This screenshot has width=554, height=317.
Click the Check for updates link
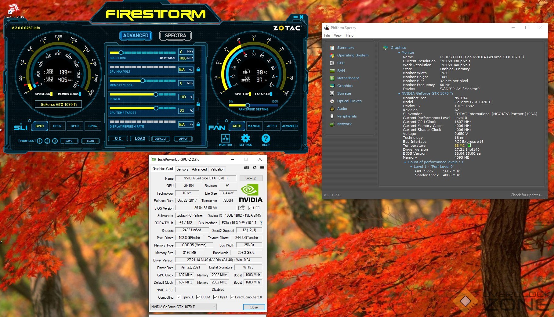[527, 195]
